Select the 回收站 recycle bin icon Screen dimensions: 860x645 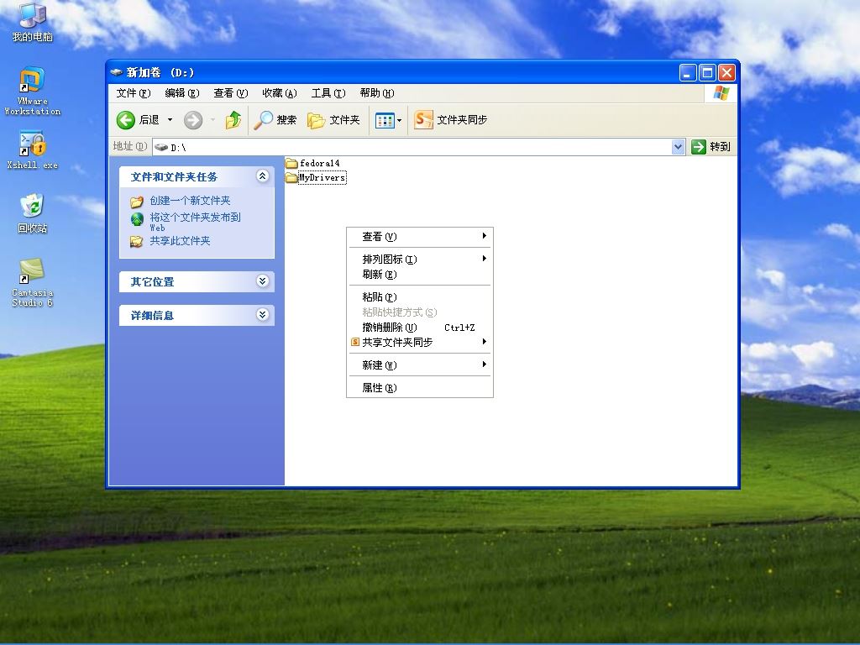pyautogui.click(x=33, y=213)
